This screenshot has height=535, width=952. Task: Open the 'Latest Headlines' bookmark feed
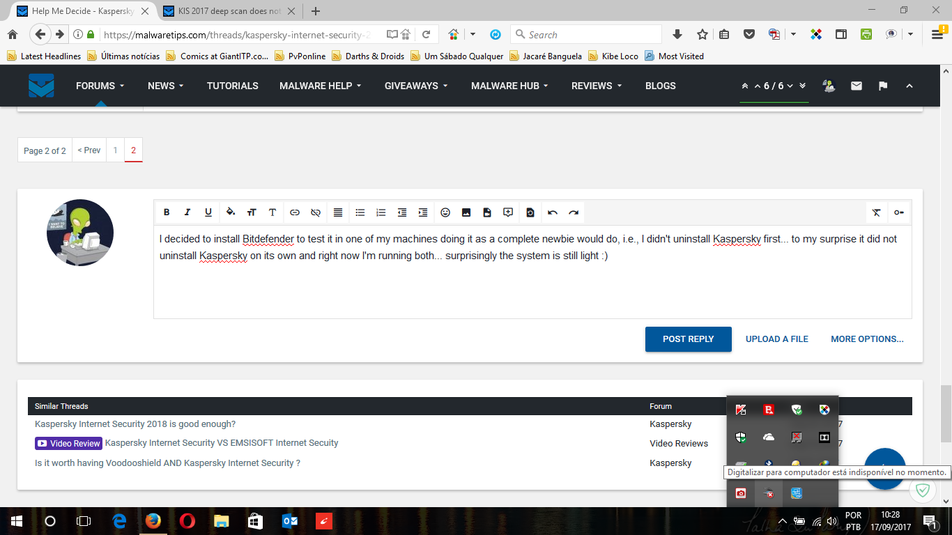tap(44, 56)
